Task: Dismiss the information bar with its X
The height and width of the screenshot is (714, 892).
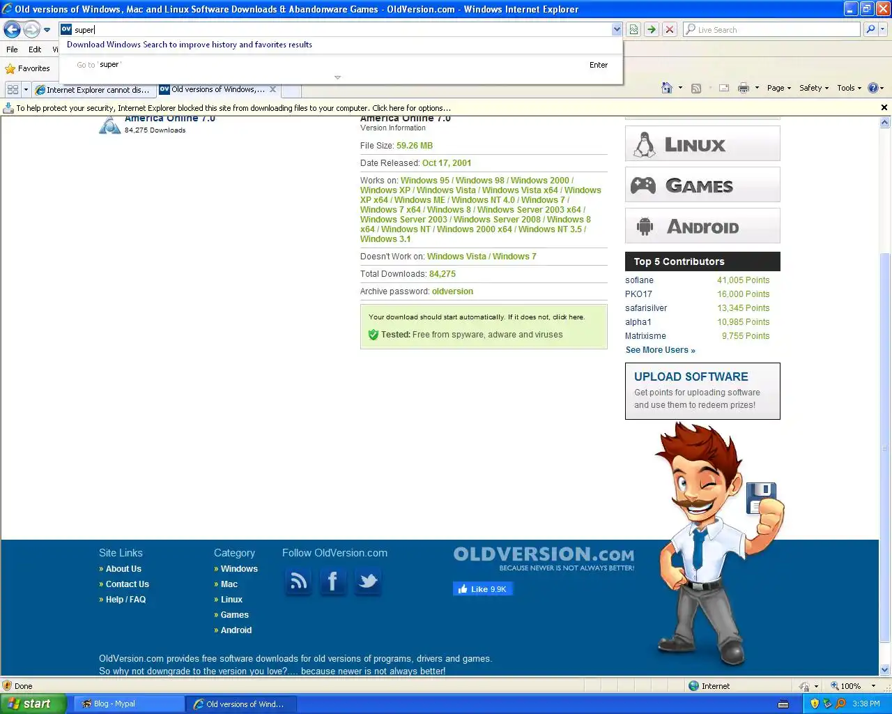Action: pos(884,107)
